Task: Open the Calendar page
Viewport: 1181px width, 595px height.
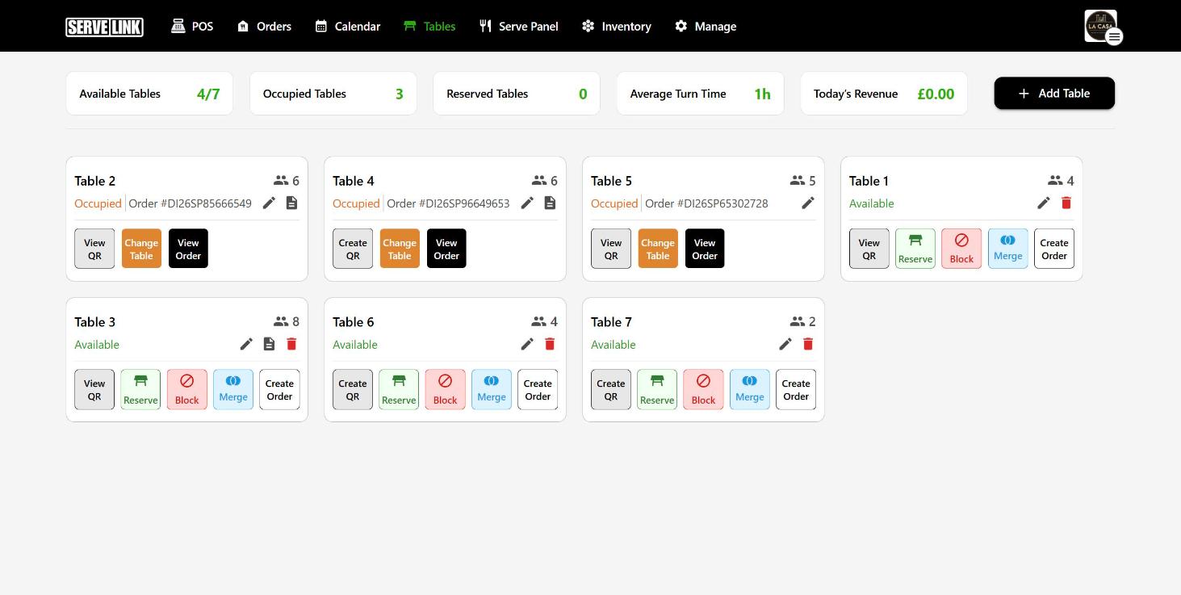Action: coord(347,26)
